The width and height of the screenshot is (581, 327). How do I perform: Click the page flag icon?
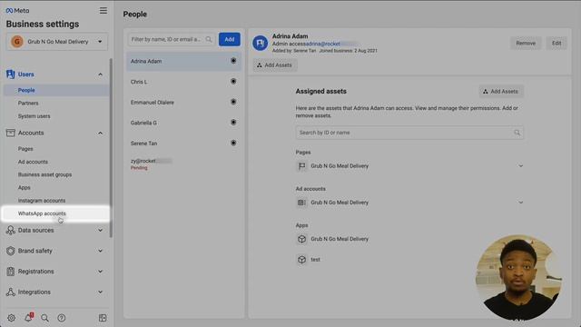coord(302,166)
